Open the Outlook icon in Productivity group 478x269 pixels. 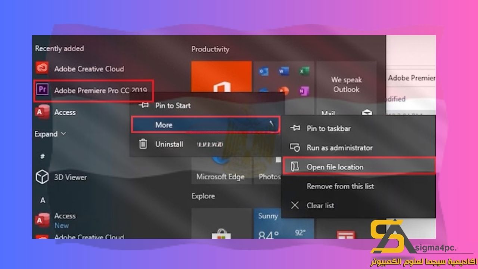click(264, 71)
